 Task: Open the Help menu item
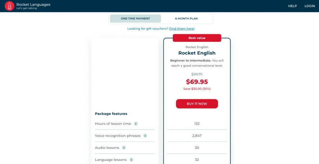point(292,6)
